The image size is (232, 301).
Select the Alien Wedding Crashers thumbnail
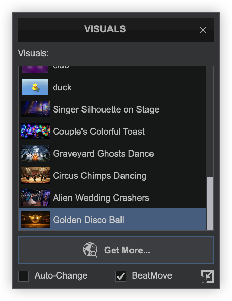[x=35, y=197]
